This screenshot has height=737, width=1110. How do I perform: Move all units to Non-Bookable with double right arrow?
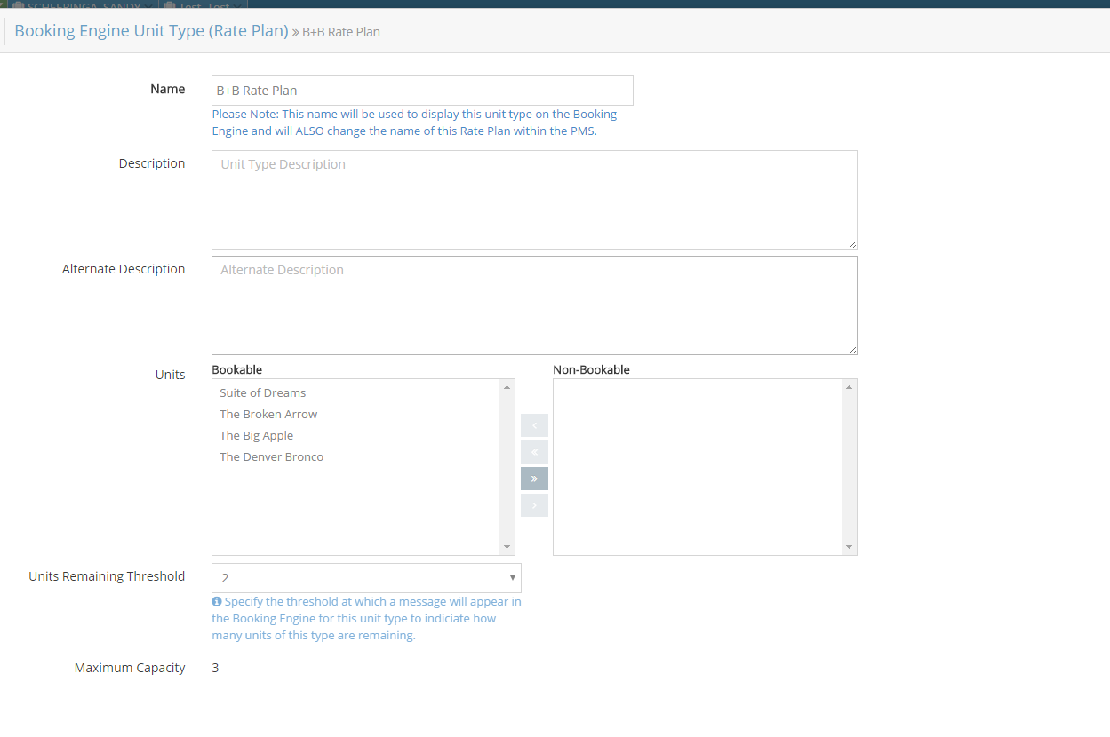point(534,479)
